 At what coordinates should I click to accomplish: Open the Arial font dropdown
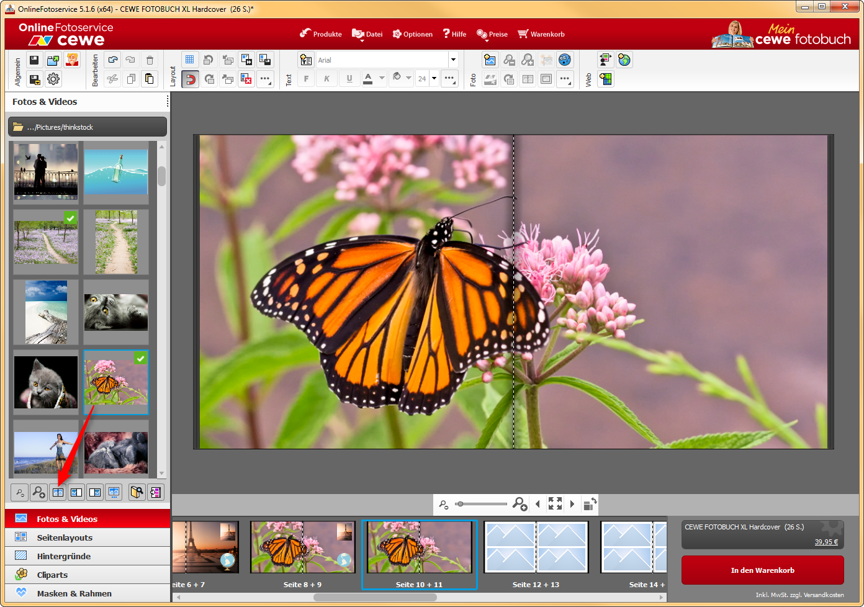click(453, 60)
